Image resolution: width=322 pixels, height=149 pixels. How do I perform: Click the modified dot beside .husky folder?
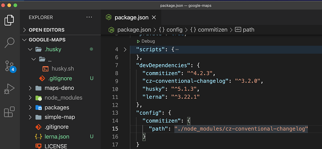coord(92,49)
